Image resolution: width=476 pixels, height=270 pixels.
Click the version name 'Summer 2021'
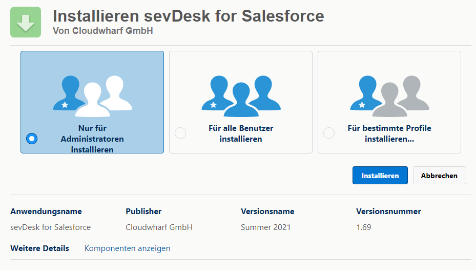(x=265, y=227)
